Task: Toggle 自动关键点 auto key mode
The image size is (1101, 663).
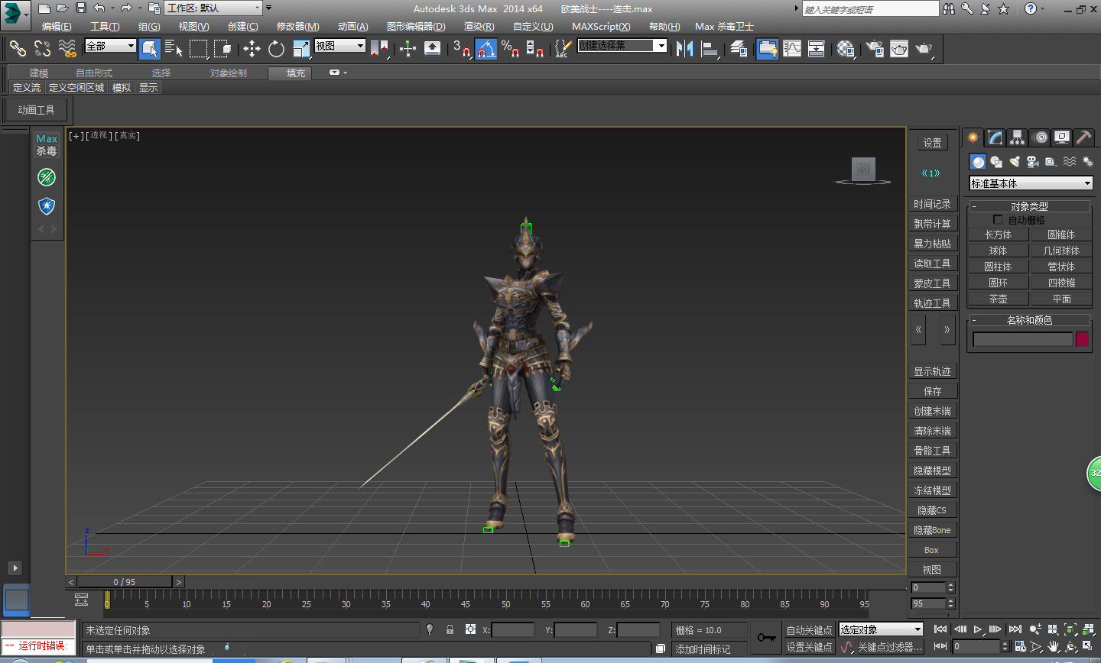Action: 809,630
